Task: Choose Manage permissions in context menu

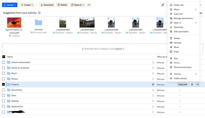Action: pos(183,19)
